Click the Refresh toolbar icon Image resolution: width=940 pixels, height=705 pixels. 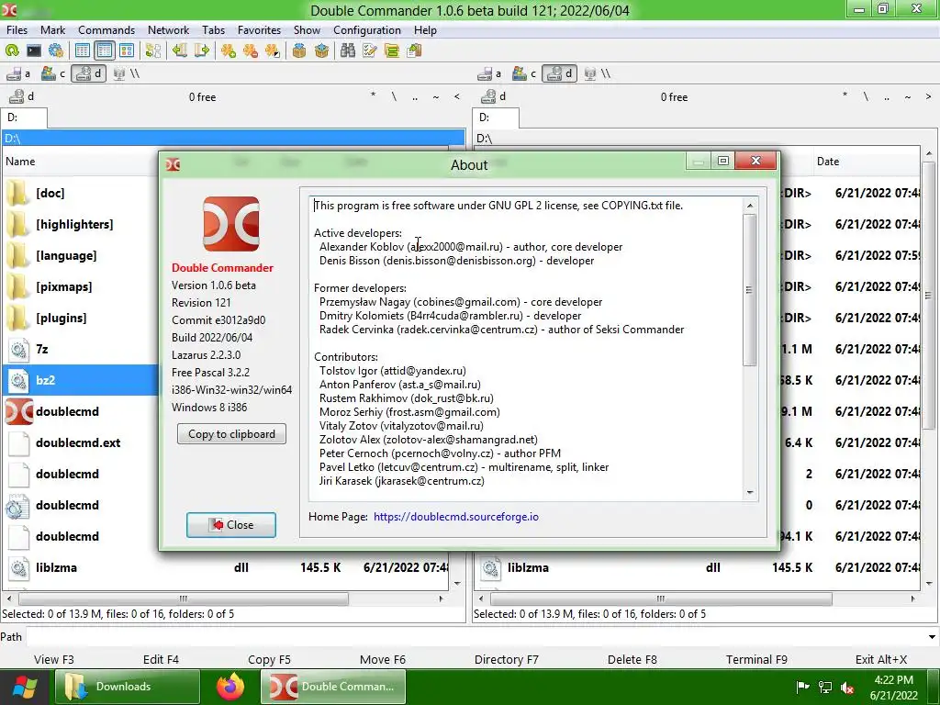point(12,51)
